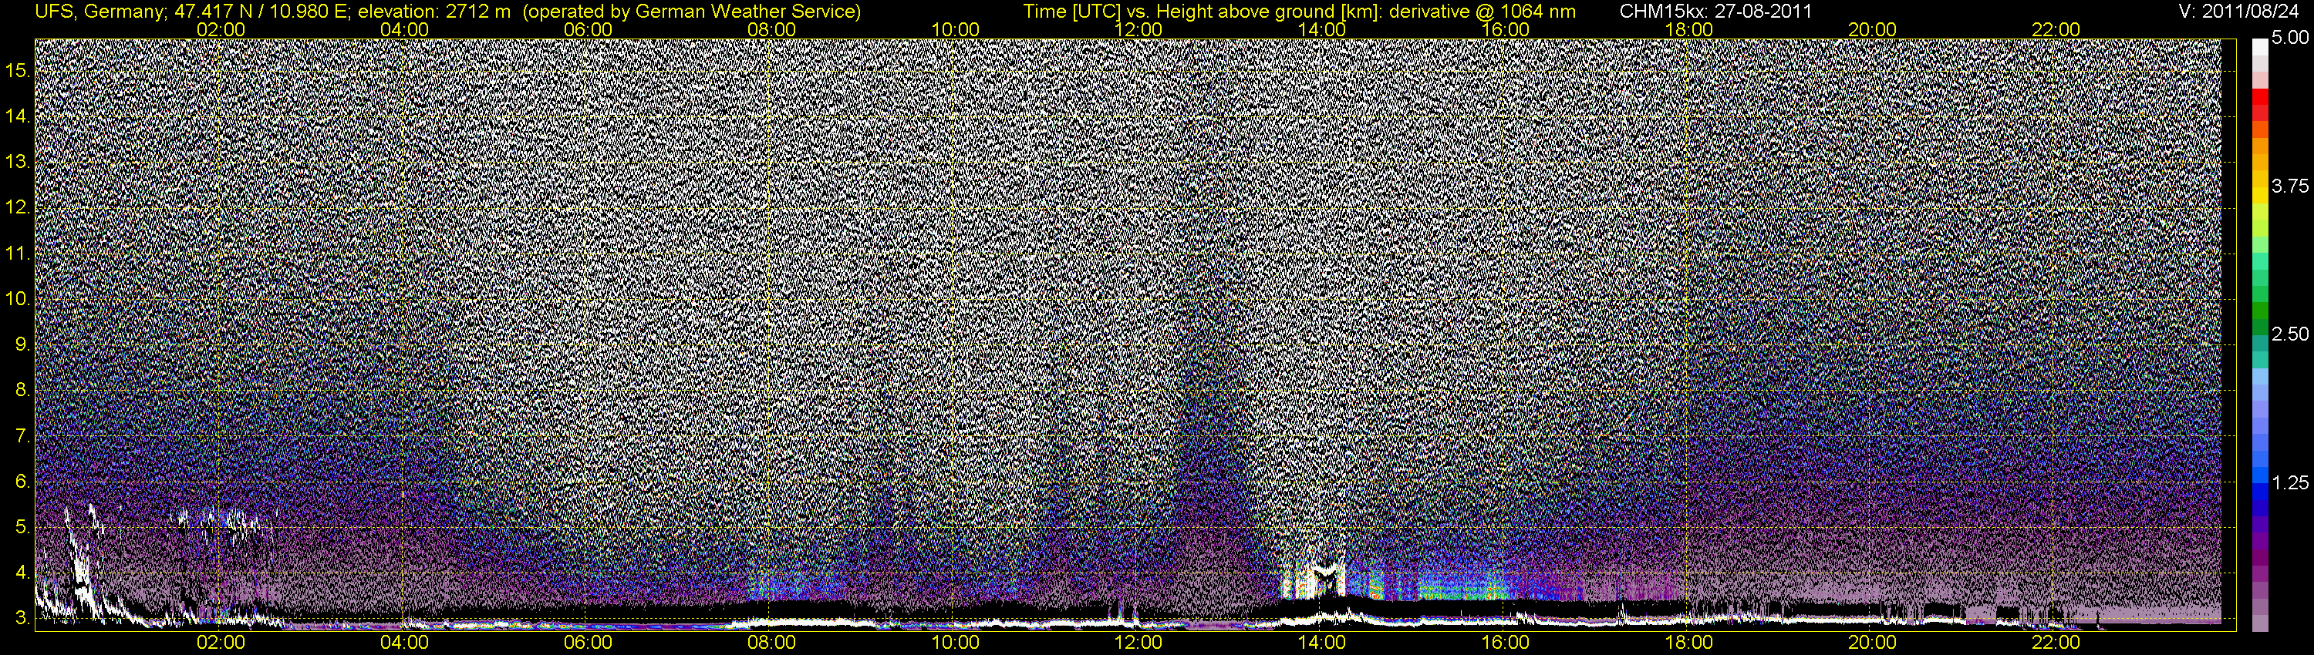Click the height axis label 15. km
Image resolution: width=2314 pixels, height=655 pixels.
click(x=18, y=71)
